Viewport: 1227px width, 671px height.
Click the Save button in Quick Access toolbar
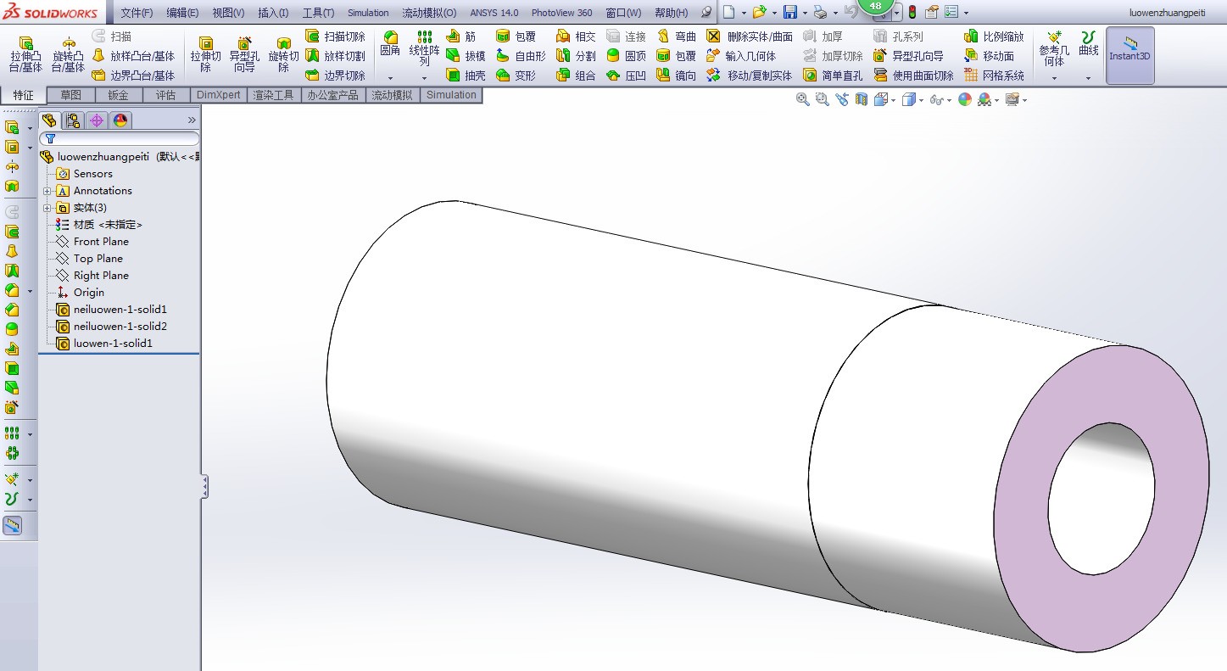tap(790, 11)
